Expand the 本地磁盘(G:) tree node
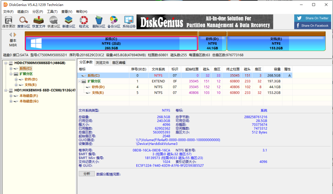This screenshot has width=333, height=194. point(11,101)
